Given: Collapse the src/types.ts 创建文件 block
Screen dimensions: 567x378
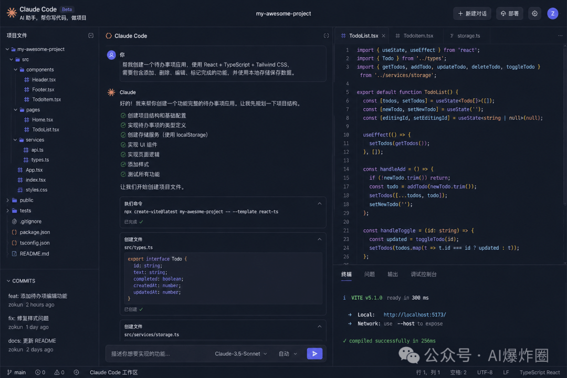Looking at the screenshot, I should pyautogui.click(x=320, y=239).
